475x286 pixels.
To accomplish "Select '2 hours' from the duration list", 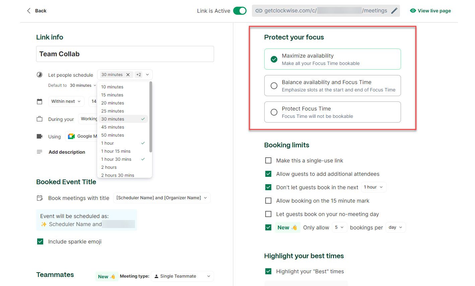I will (x=109, y=167).
